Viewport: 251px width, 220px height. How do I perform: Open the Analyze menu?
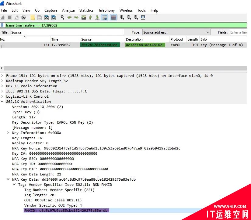coord(68,10)
